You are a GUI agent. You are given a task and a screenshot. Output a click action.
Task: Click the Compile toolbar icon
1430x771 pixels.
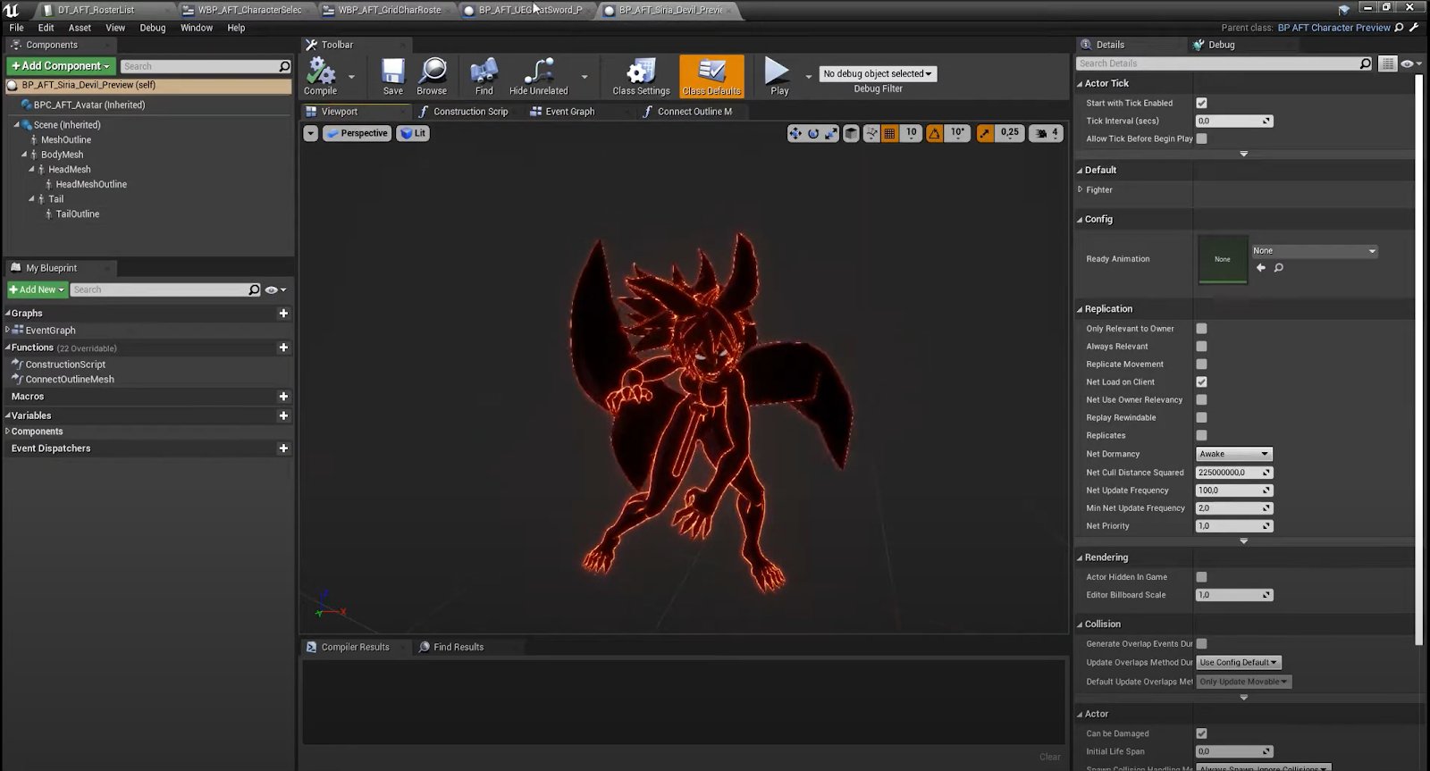pyautogui.click(x=320, y=76)
